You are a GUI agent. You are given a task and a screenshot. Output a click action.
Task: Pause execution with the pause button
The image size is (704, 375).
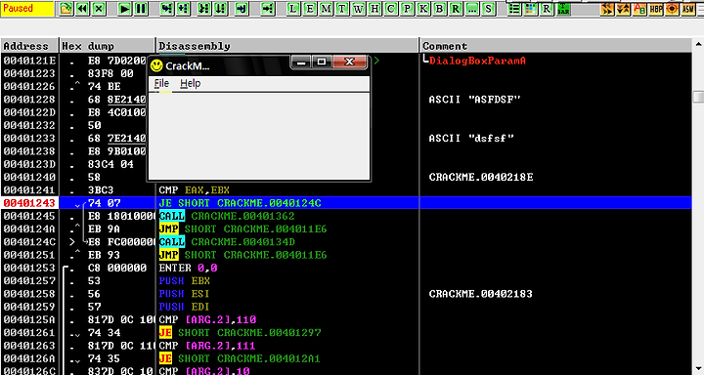[141, 9]
